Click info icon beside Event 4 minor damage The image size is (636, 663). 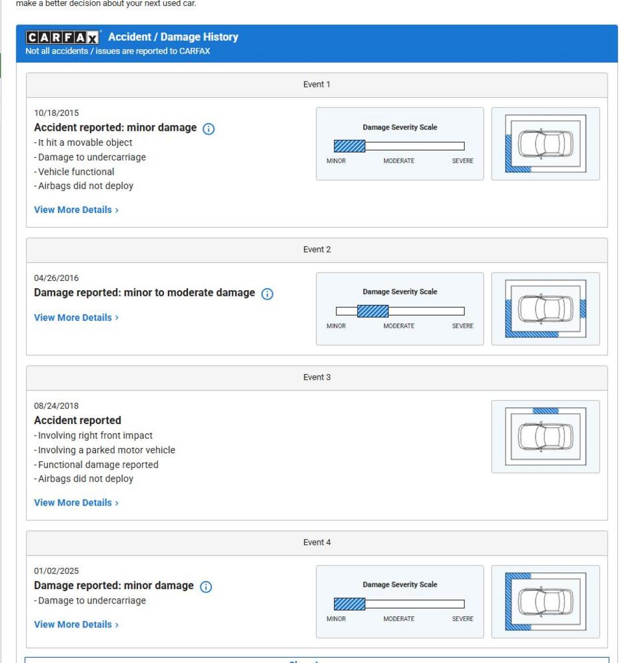coord(206,587)
